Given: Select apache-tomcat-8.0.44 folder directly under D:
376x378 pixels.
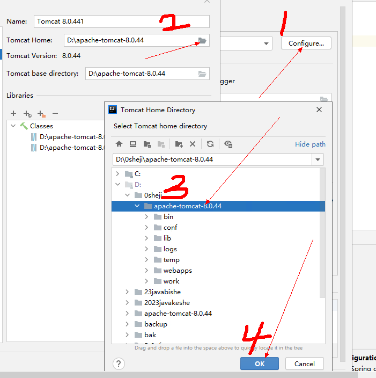Looking at the screenshot, I should [x=178, y=314].
